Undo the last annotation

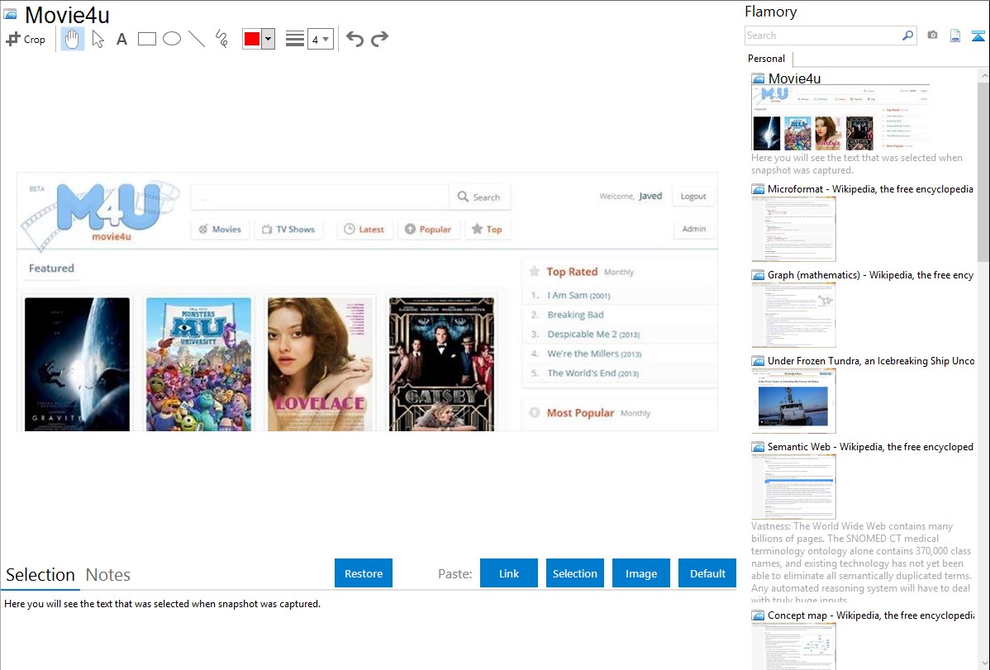point(355,39)
